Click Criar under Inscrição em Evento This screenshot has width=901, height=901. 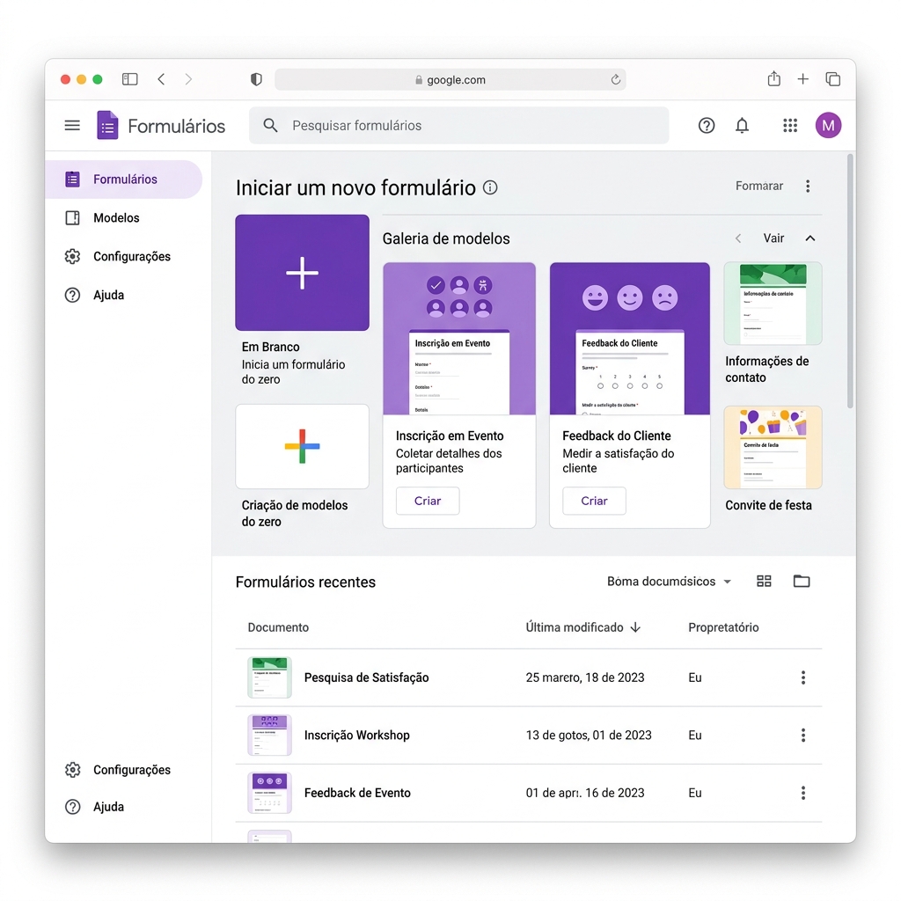coord(428,501)
